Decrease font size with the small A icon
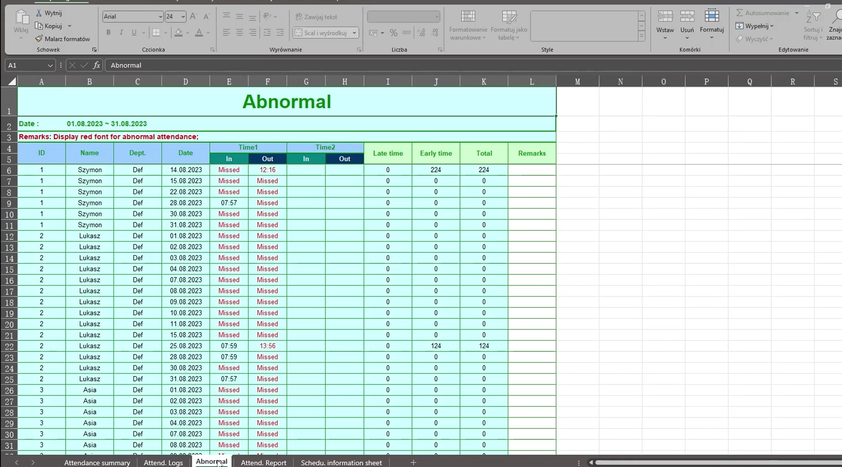 (206, 17)
